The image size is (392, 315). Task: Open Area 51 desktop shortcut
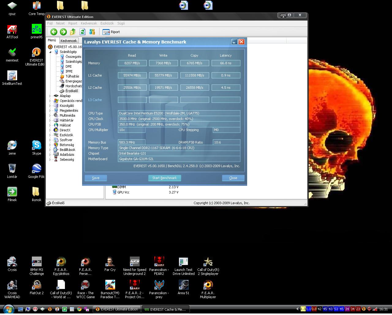[x=183, y=287]
